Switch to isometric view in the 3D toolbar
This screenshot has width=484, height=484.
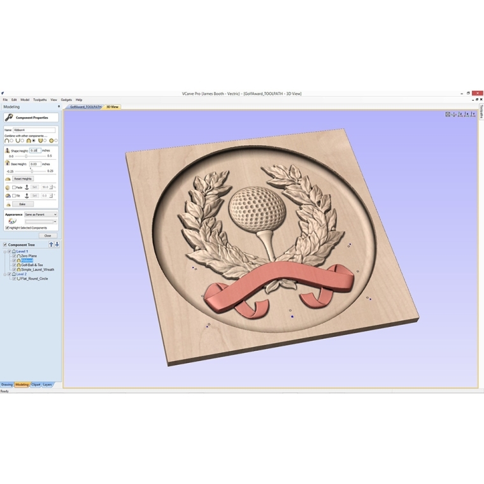tap(453, 115)
